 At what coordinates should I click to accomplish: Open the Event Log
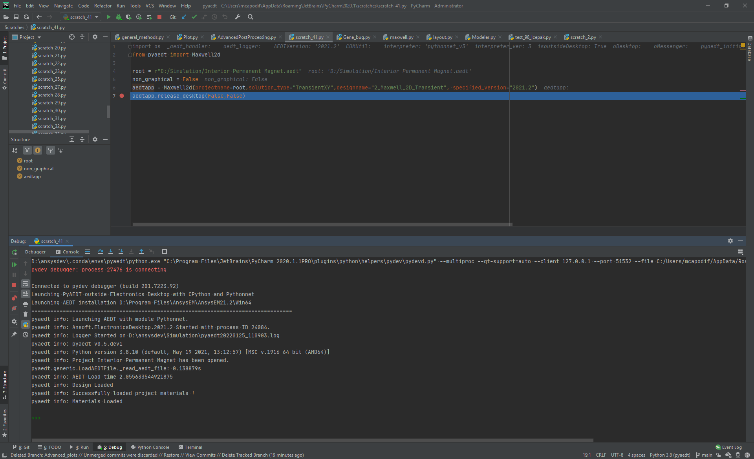point(731,447)
